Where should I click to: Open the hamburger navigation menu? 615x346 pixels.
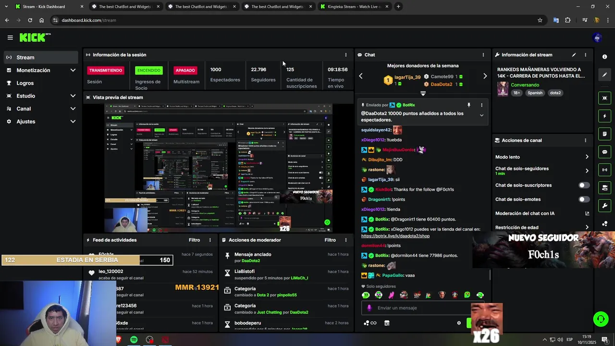point(10,37)
